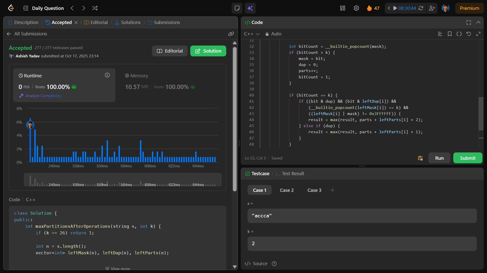Add a new test case plus icon
The image size is (487, 273).
[x=332, y=190]
